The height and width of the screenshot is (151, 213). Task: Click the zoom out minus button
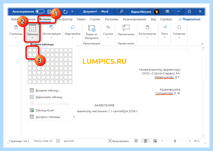point(162,141)
